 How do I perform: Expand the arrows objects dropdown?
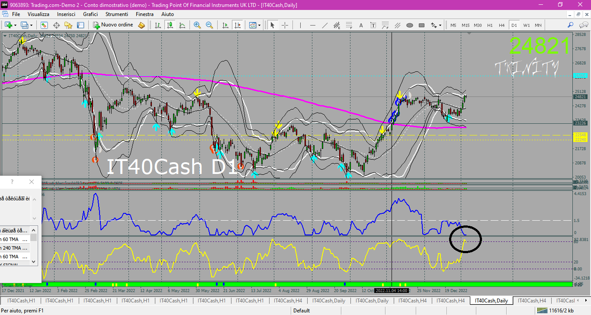(x=440, y=25)
